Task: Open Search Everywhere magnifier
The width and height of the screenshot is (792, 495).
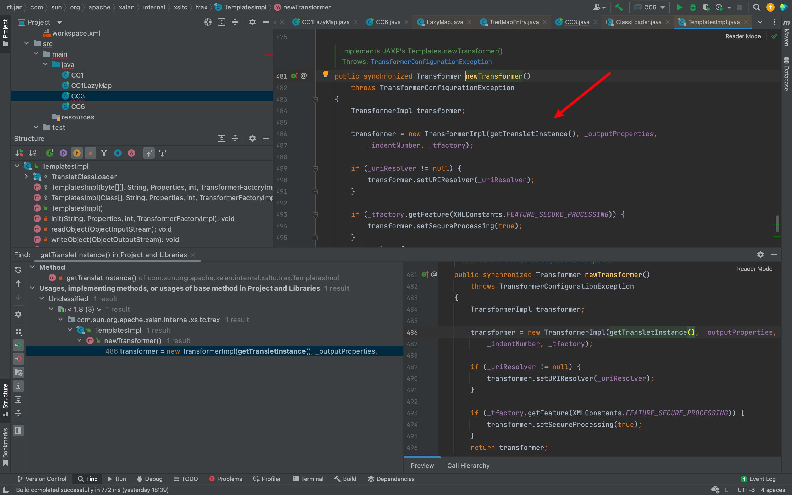Action: pyautogui.click(x=756, y=7)
